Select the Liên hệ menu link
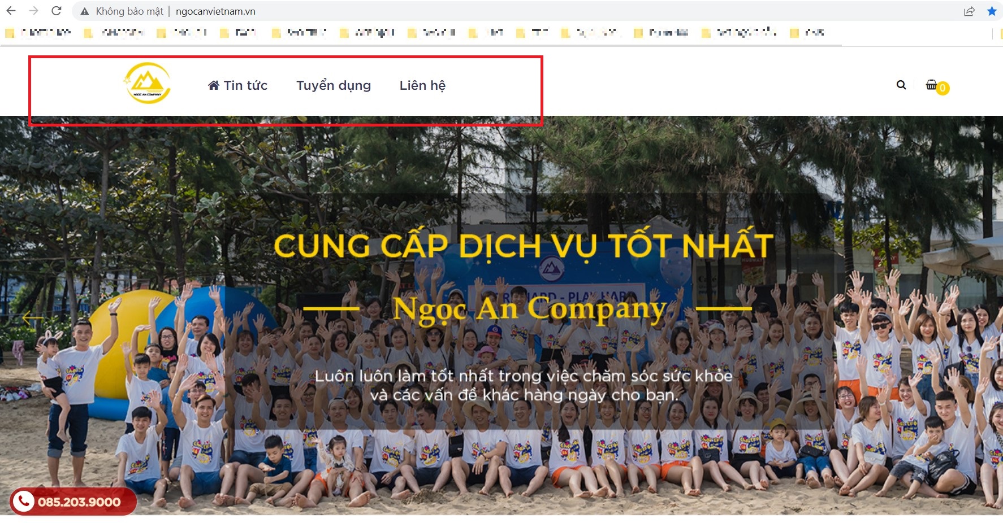 point(422,85)
